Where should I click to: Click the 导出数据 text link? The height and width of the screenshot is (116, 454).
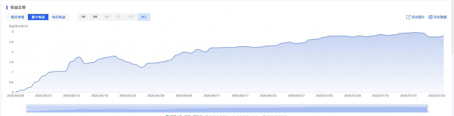(440, 17)
